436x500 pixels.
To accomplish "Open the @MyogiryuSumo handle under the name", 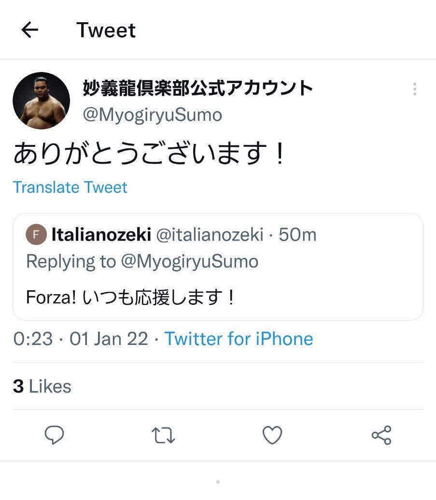I will [153, 115].
